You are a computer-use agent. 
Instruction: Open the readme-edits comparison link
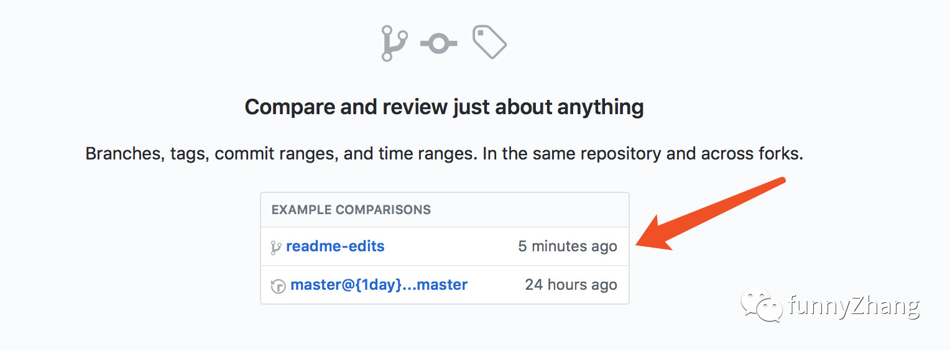335,246
